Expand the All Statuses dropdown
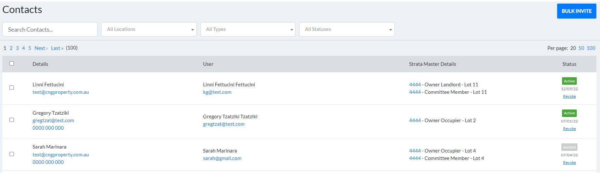The image size is (600, 174). 347,29
